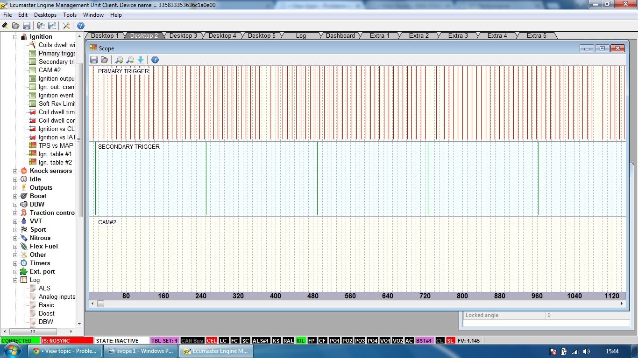Screen dimensions: 638x358
Task: Zoom out on the scope trace
Action: pos(130,60)
